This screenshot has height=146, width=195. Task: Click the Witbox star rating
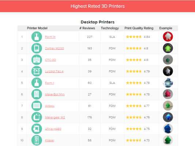[x=134, y=106]
